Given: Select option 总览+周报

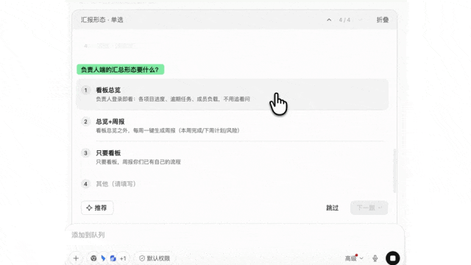Looking at the screenshot, I should [233, 126].
